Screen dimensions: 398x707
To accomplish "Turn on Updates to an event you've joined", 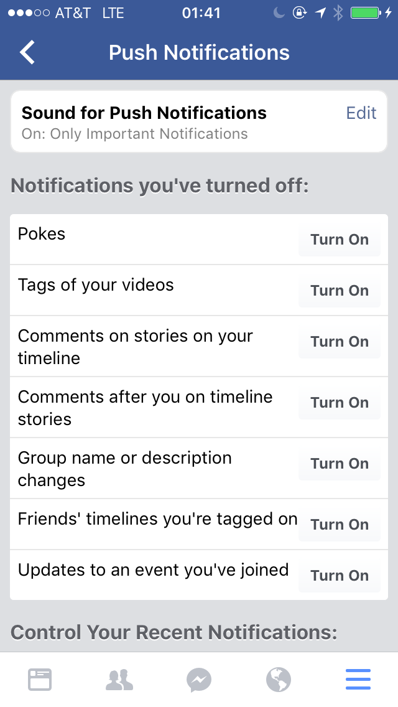I will [x=340, y=576].
